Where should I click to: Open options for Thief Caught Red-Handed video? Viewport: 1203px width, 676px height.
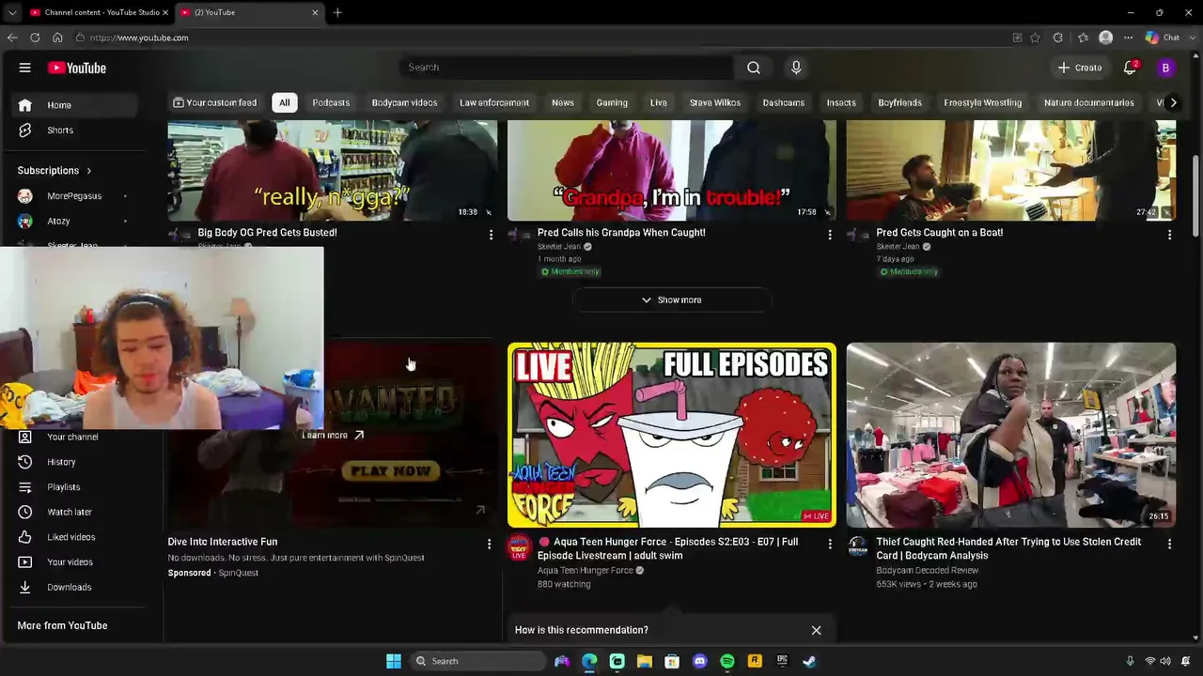click(1169, 544)
